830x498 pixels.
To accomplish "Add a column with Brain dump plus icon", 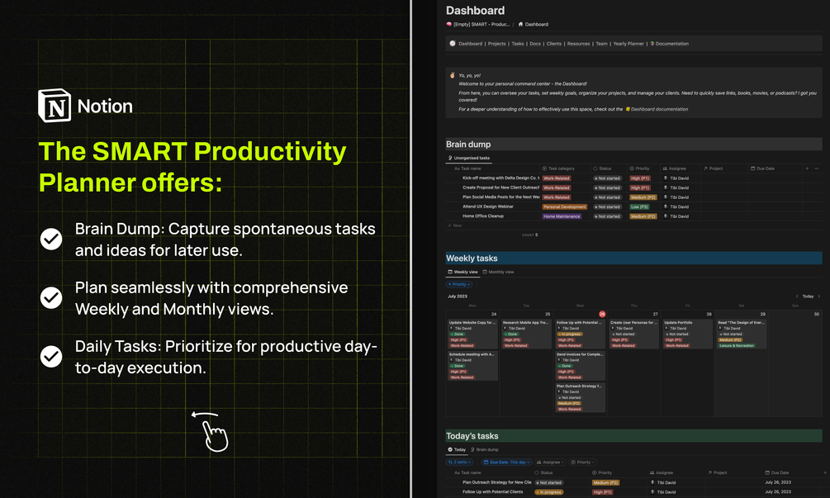I will click(807, 168).
